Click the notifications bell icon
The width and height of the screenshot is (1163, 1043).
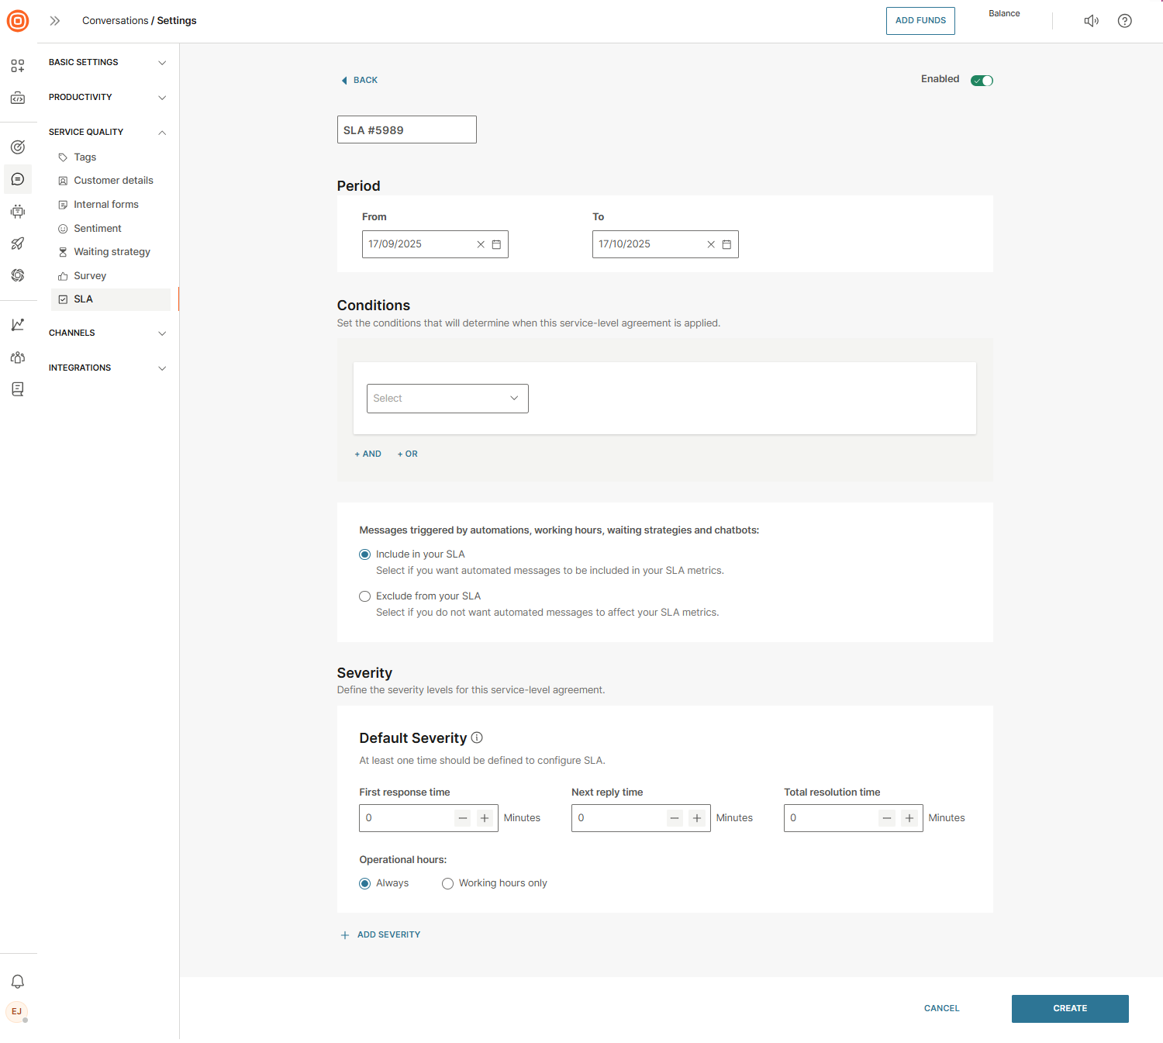point(18,981)
